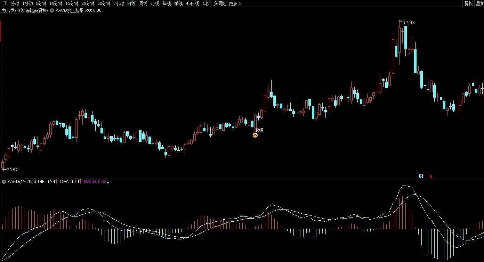The image size is (484, 262).
Task: Open the 财 financial info marker
Action: pos(421,176)
